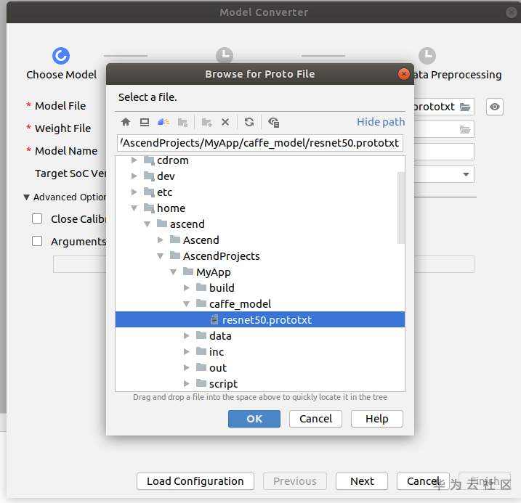The width and height of the screenshot is (521, 503).
Task: Expand the data folder
Action: [x=187, y=336]
